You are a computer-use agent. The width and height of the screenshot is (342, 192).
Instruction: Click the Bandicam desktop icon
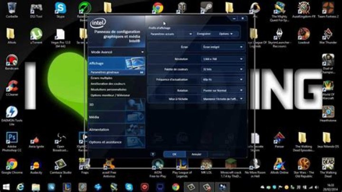(x=12, y=60)
